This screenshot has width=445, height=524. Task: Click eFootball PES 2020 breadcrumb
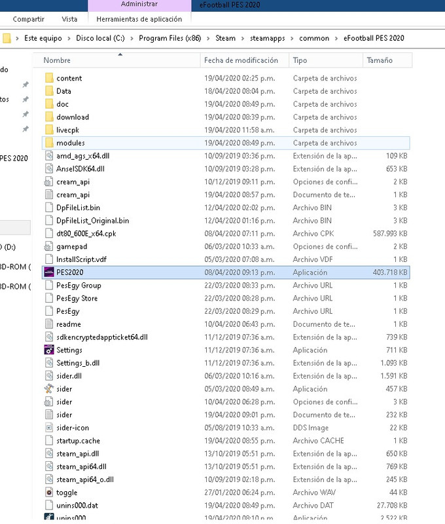point(374,38)
